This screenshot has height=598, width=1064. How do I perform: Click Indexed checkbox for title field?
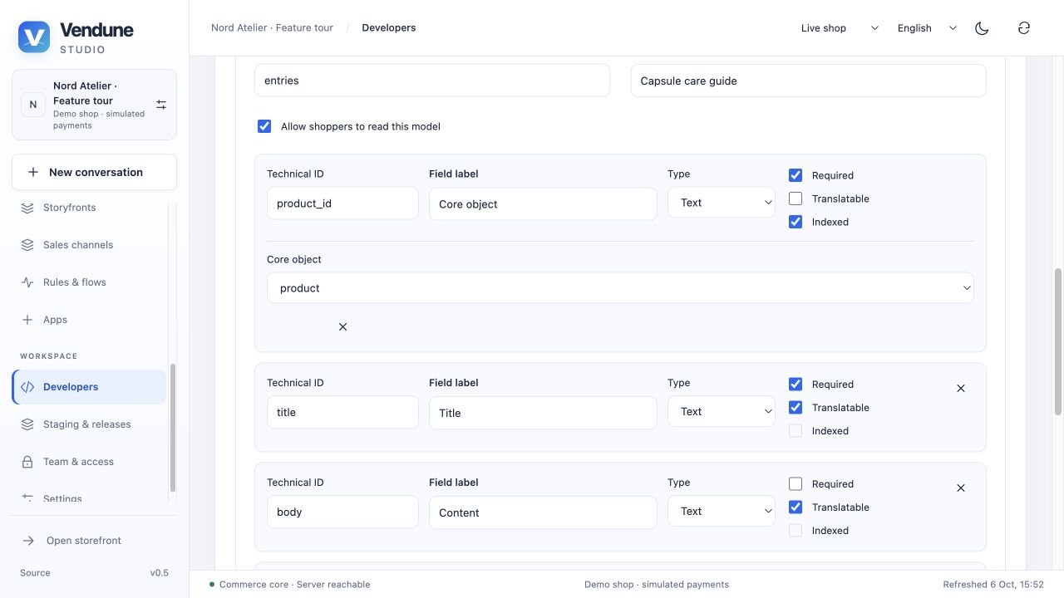coord(796,431)
